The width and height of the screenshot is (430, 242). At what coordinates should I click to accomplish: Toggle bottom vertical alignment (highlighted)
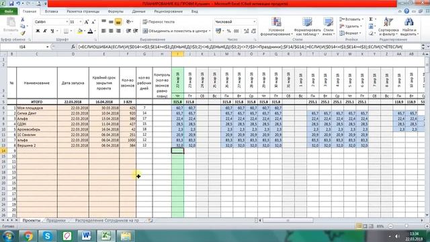(118, 22)
